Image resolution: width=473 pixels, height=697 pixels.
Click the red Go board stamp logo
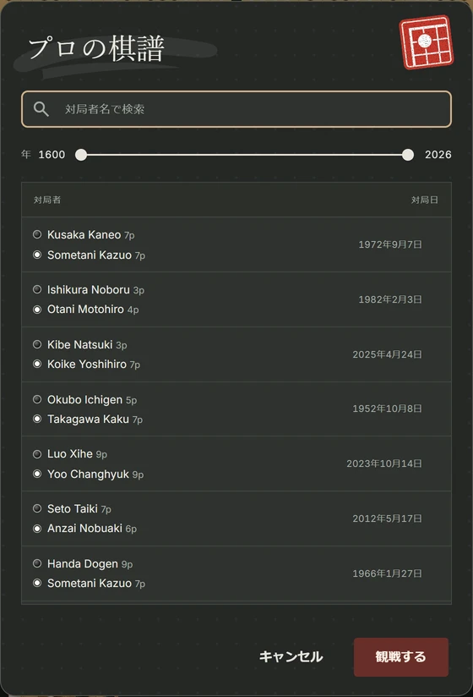click(x=427, y=42)
